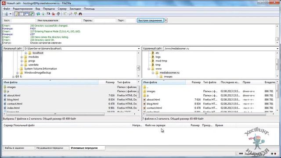The image size is (281, 158).
Task: Toggle the remote directory tree display
Action: tap(26, 14)
